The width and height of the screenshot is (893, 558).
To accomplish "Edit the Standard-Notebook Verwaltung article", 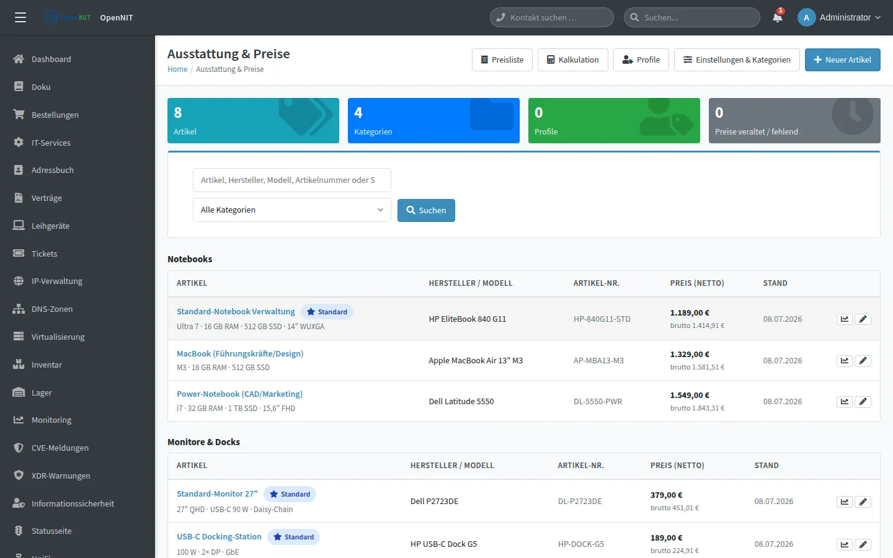I will [863, 319].
